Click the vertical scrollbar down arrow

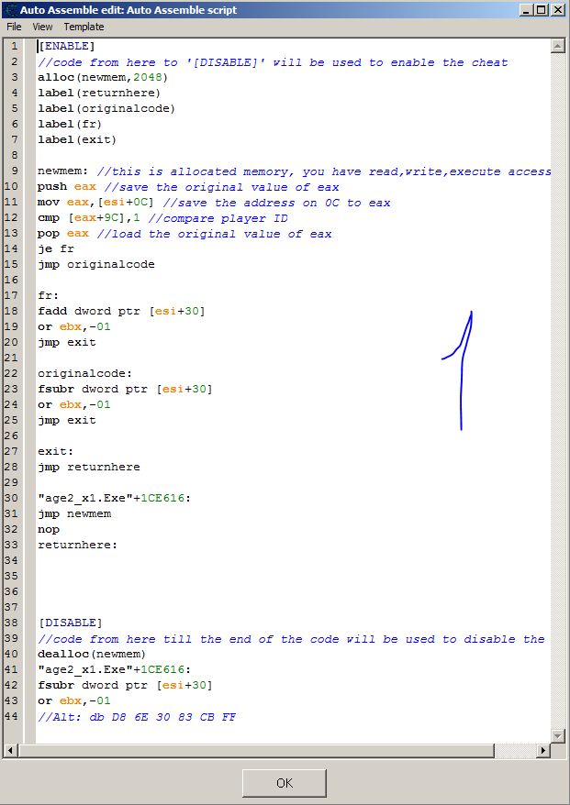coord(558,736)
